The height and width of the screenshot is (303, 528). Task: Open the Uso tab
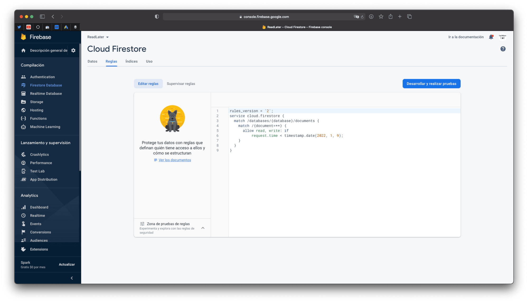[149, 61]
